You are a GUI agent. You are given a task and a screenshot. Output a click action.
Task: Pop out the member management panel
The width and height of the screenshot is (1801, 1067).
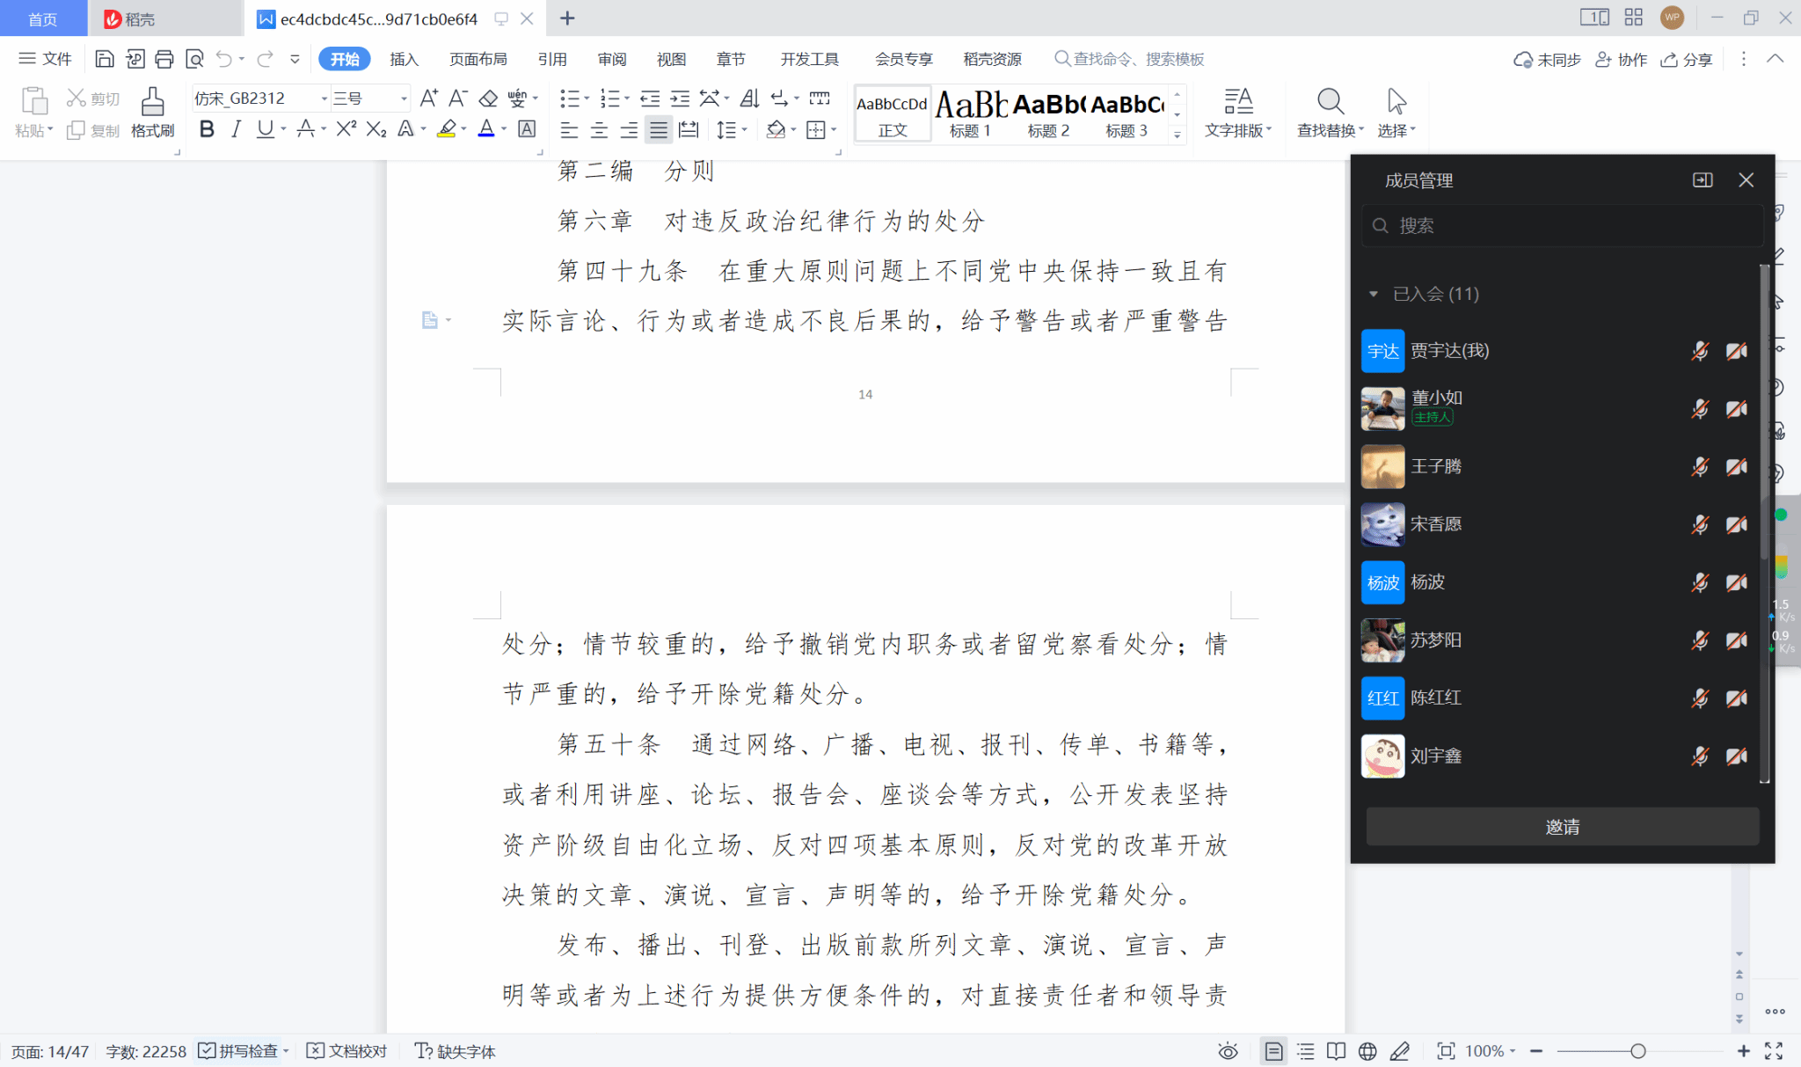click(x=1703, y=179)
